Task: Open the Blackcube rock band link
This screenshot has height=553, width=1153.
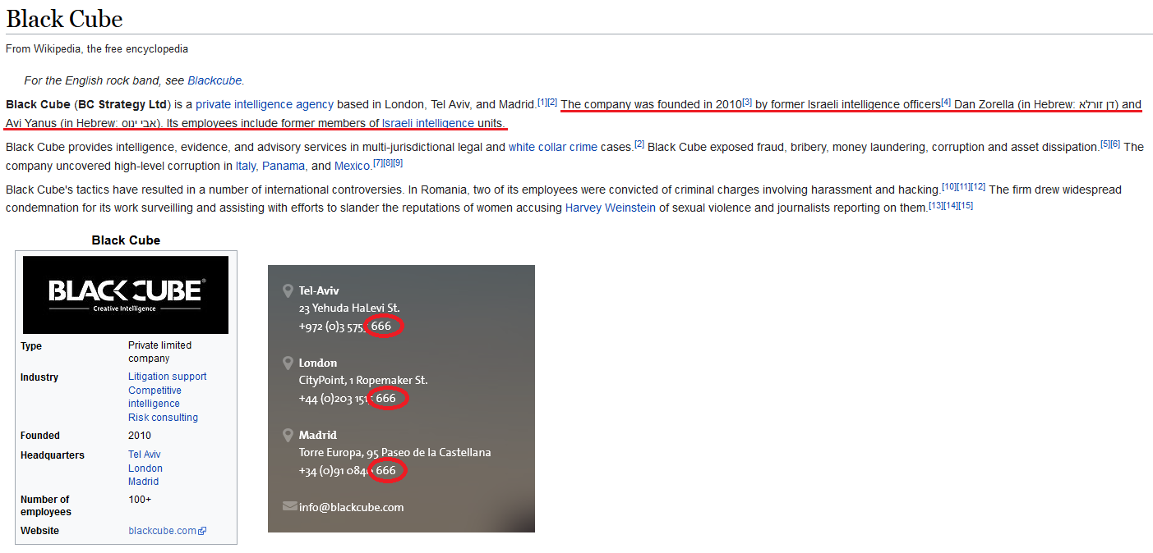Action: point(214,80)
